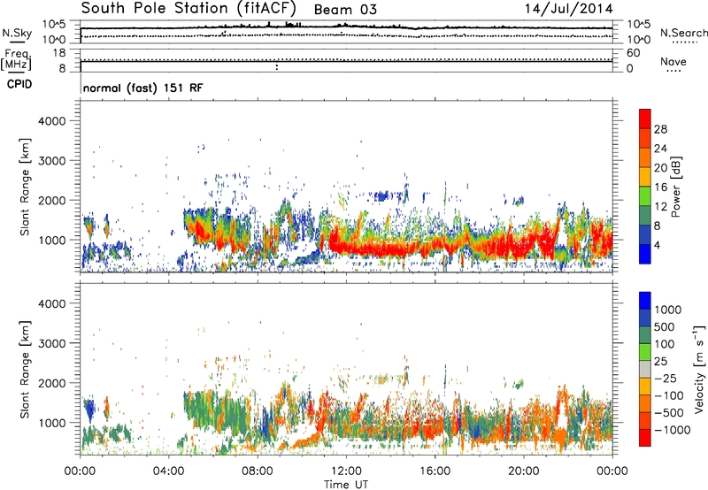Click the "00:00" label at the time axis end
This screenshot has width=708, height=490.
coord(612,471)
